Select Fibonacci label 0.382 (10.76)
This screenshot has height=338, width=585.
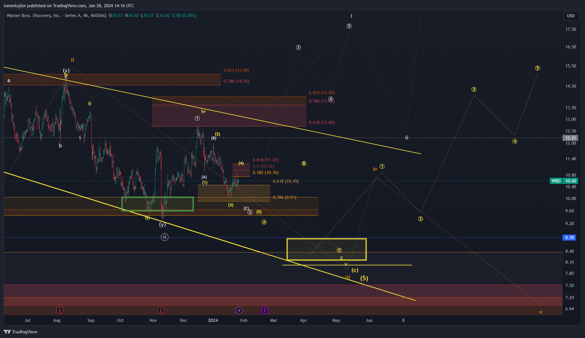click(265, 173)
